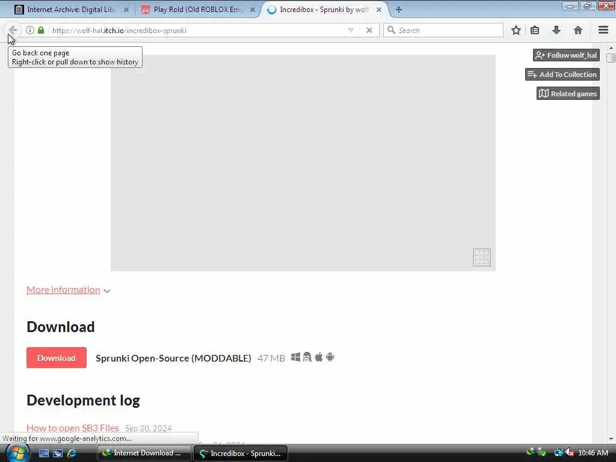Launch Internet Explorer from quick launch

72,453
